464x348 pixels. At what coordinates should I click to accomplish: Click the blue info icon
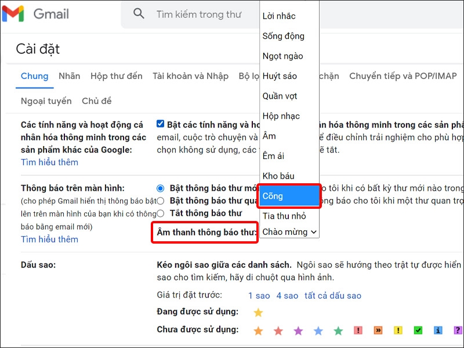click(437, 329)
